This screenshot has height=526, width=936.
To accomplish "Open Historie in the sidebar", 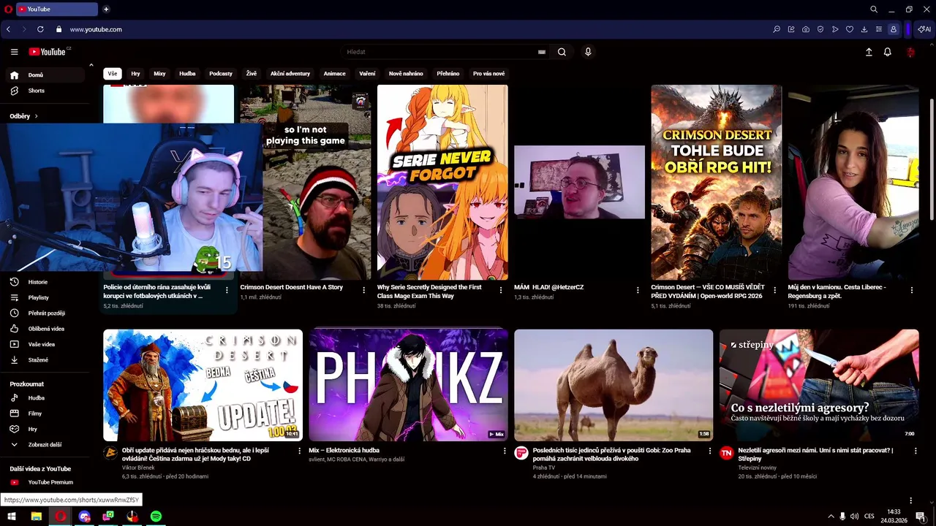I will tap(45, 282).
